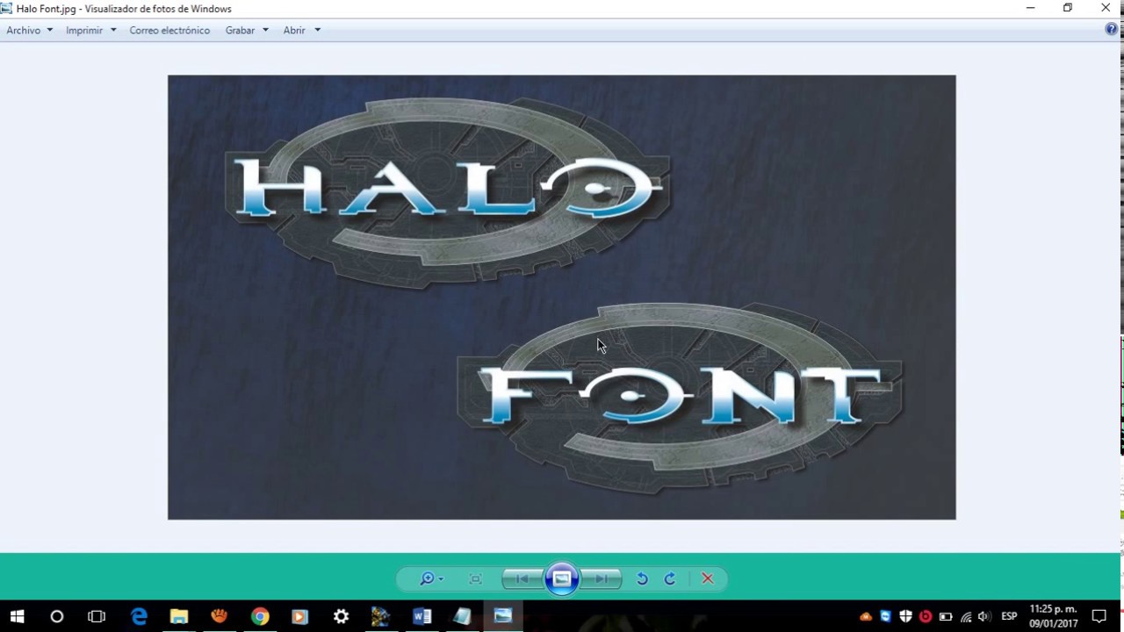The width and height of the screenshot is (1124, 632).
Task: Open Settings gear from taskbar
Action: point(341,616)
